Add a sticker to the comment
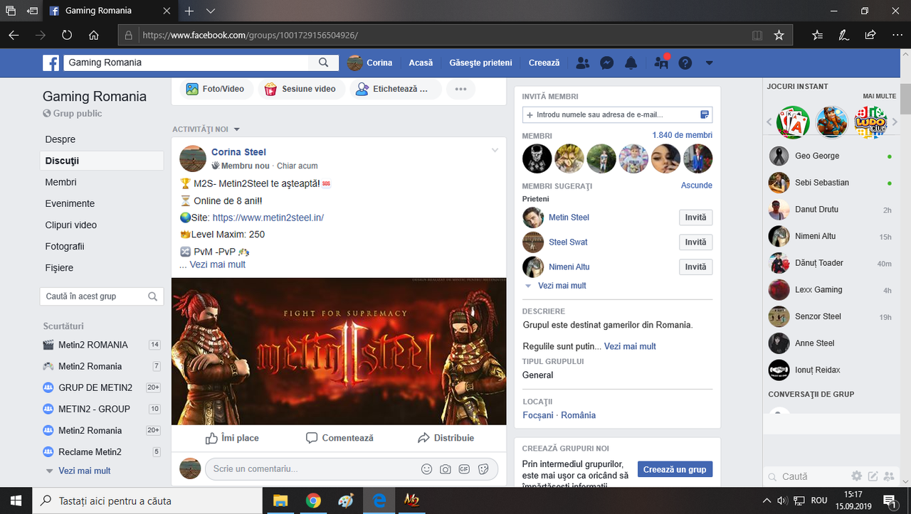Screen dimensions: 911x514 pyautogui.click(x=483, y=469)
